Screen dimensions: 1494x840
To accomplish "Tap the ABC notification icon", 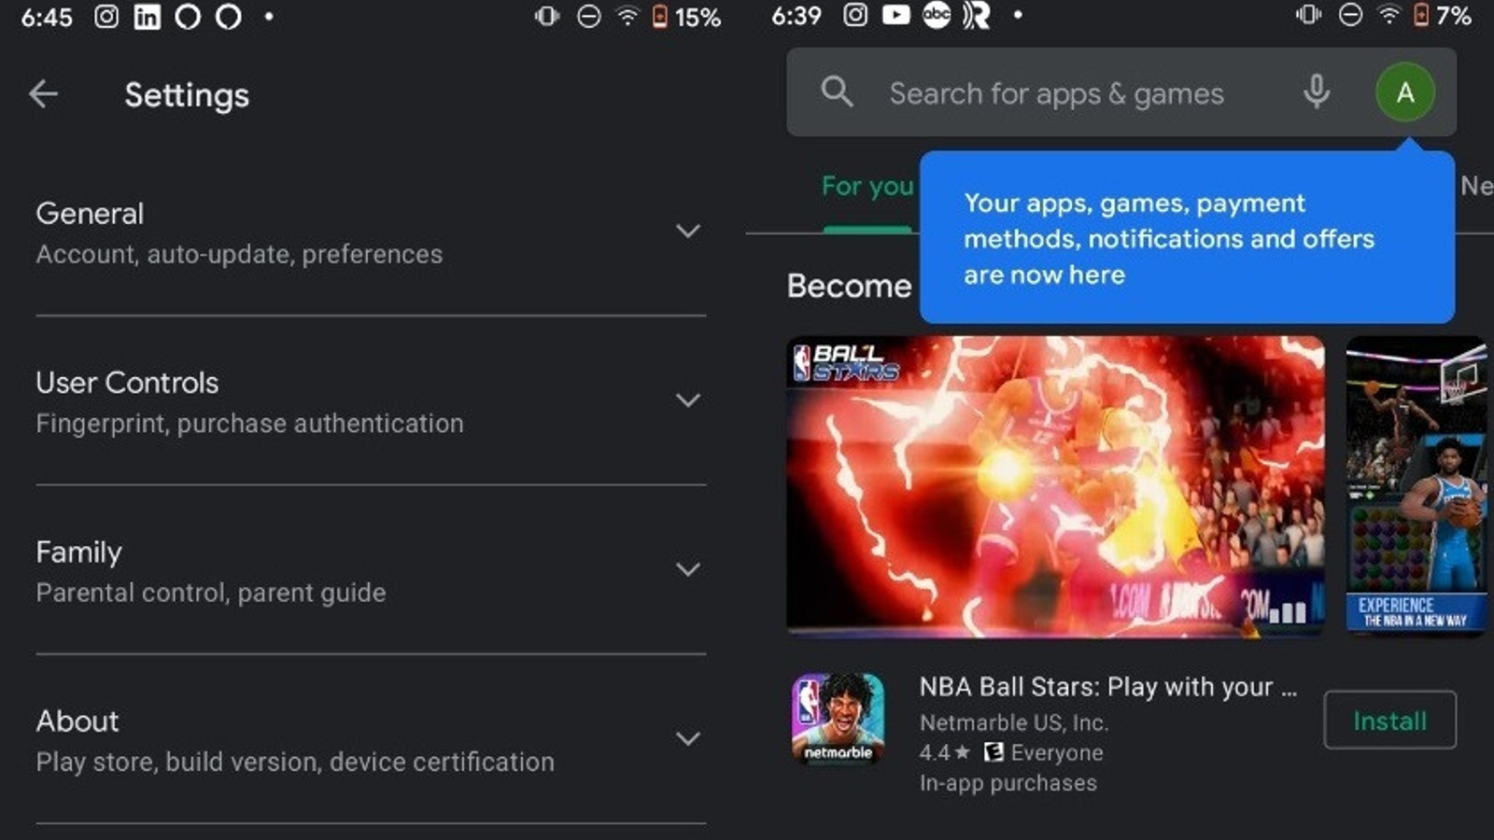I will [x=937, y=15].
